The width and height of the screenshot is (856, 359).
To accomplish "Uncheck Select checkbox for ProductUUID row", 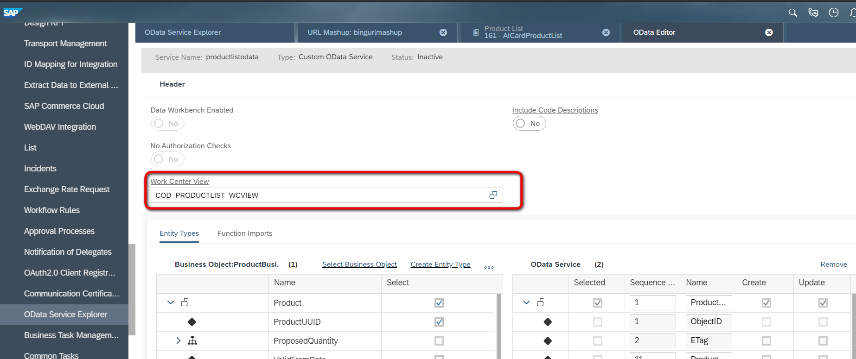I will [439, 322].
